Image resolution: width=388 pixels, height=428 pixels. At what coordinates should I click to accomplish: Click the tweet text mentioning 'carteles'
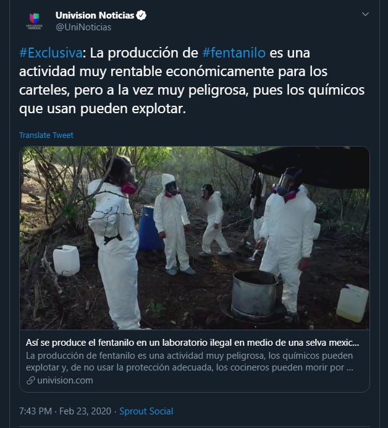tap(192, 81)
